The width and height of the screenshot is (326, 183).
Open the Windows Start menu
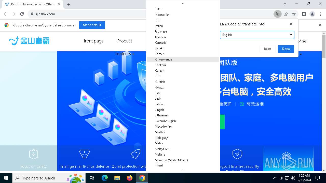[x=6, y=178]
